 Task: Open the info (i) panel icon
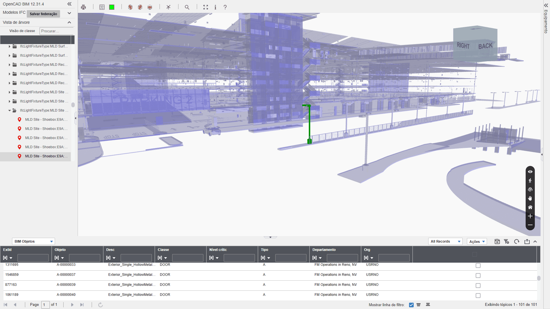tap(215, 7)
